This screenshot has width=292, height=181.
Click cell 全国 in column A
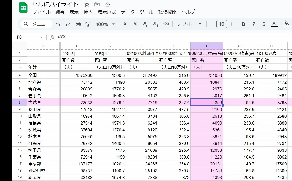tap(43, 75)
